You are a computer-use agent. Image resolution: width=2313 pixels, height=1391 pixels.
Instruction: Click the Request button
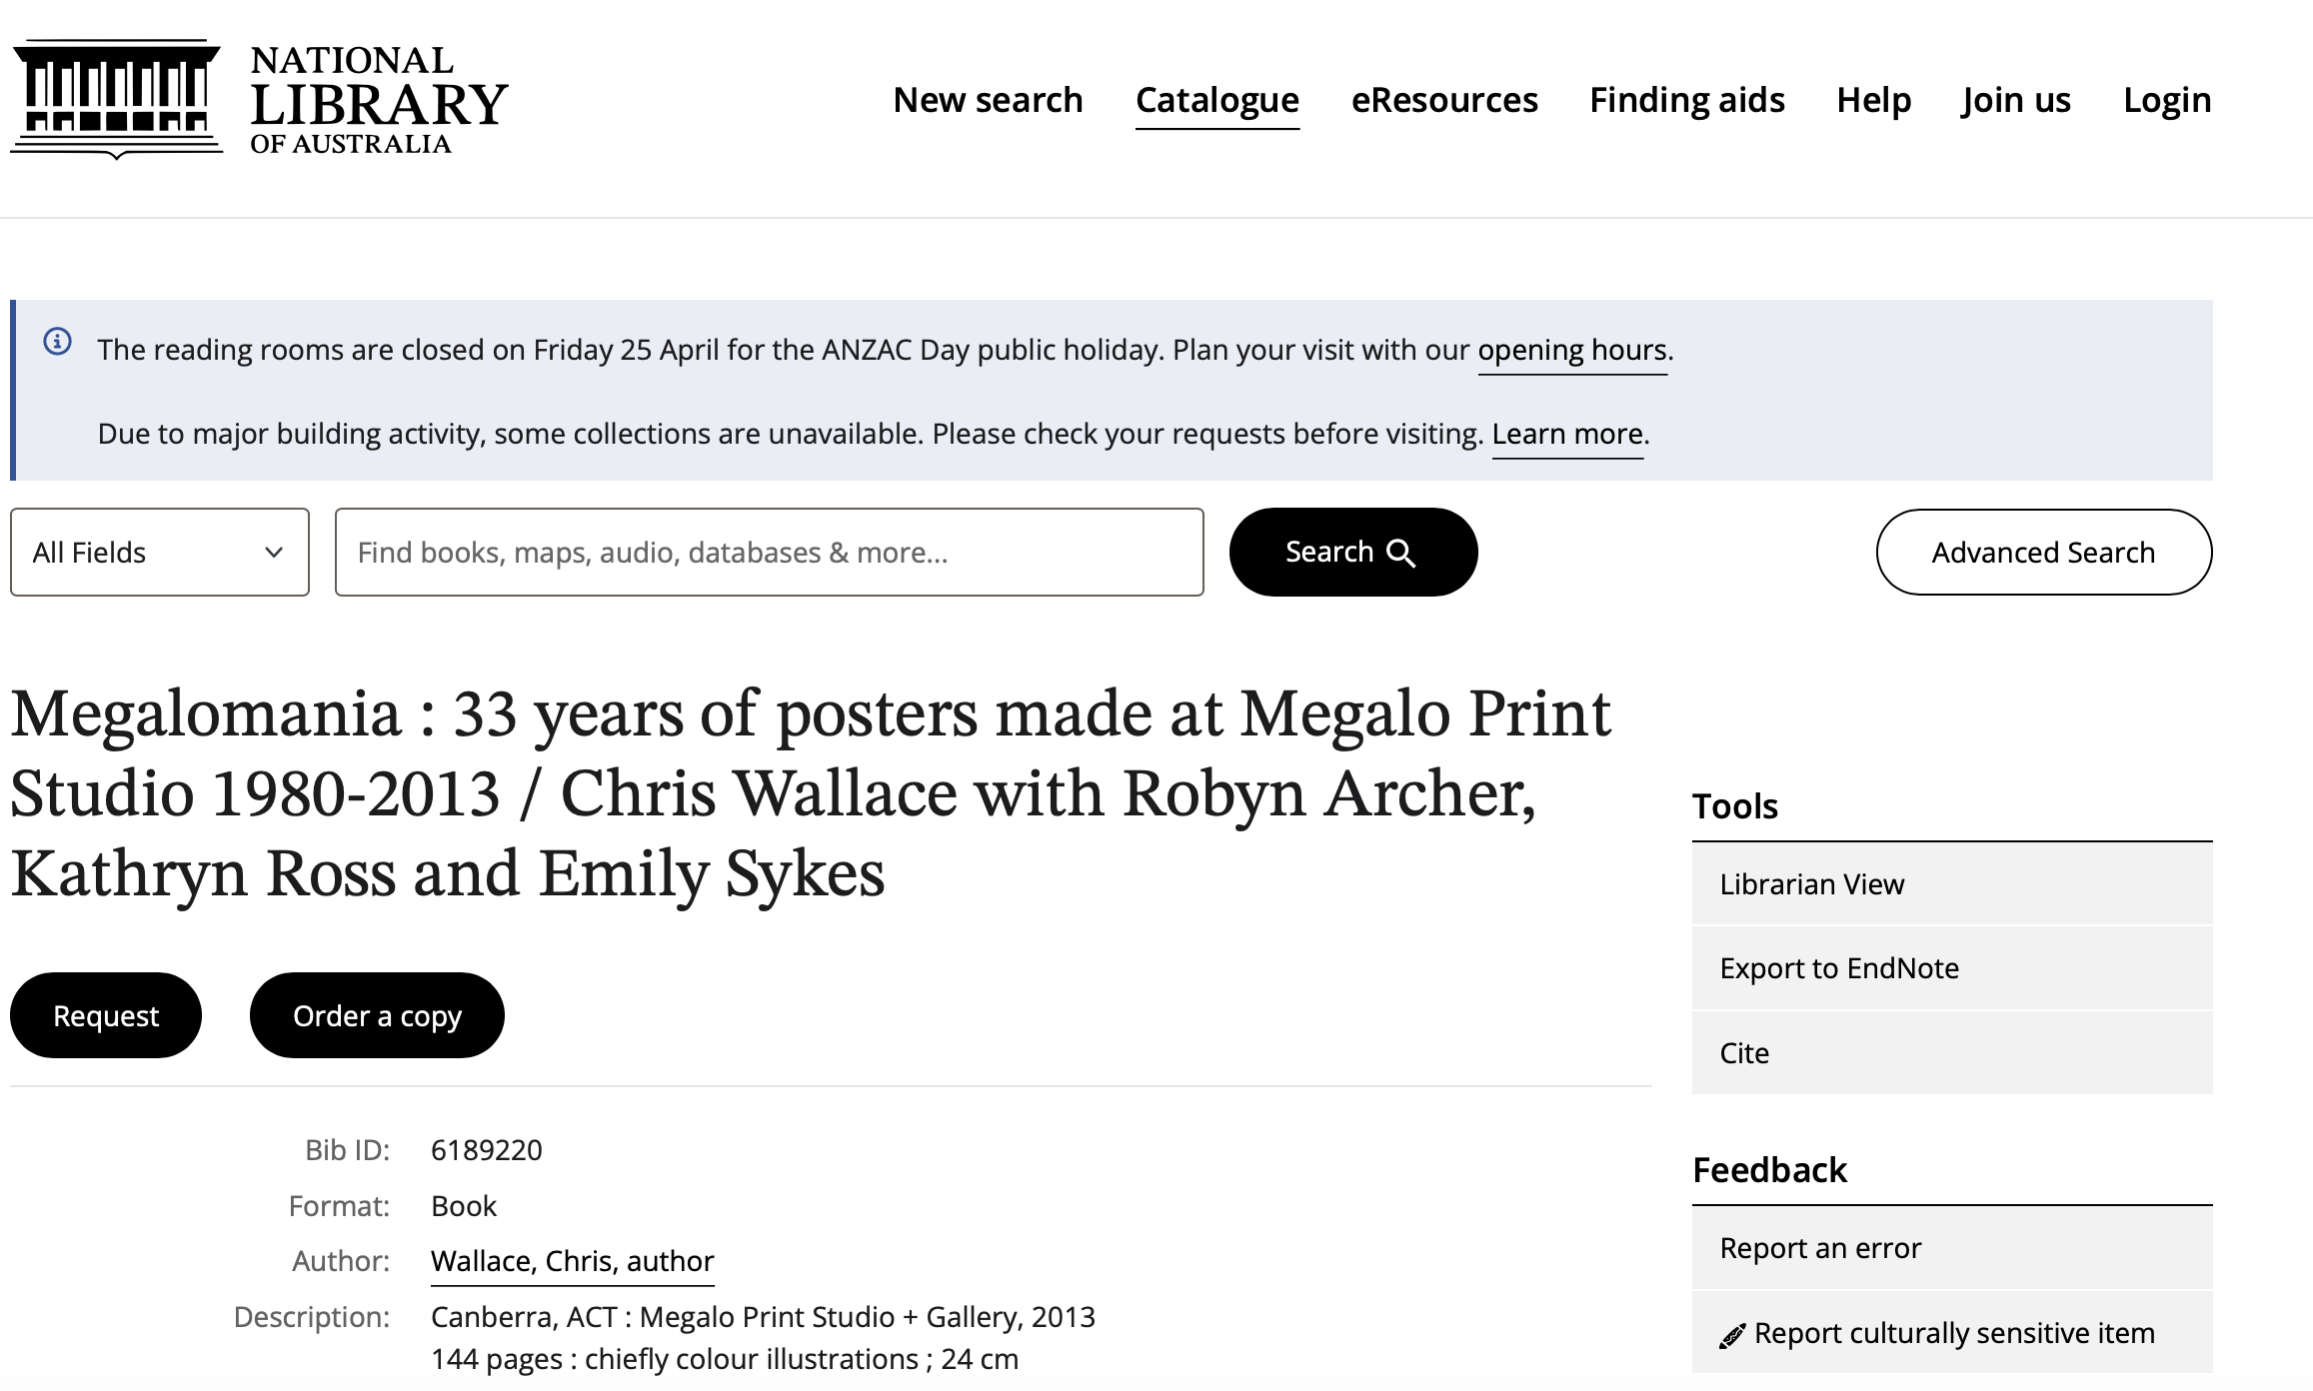(x=106, y=1015)
